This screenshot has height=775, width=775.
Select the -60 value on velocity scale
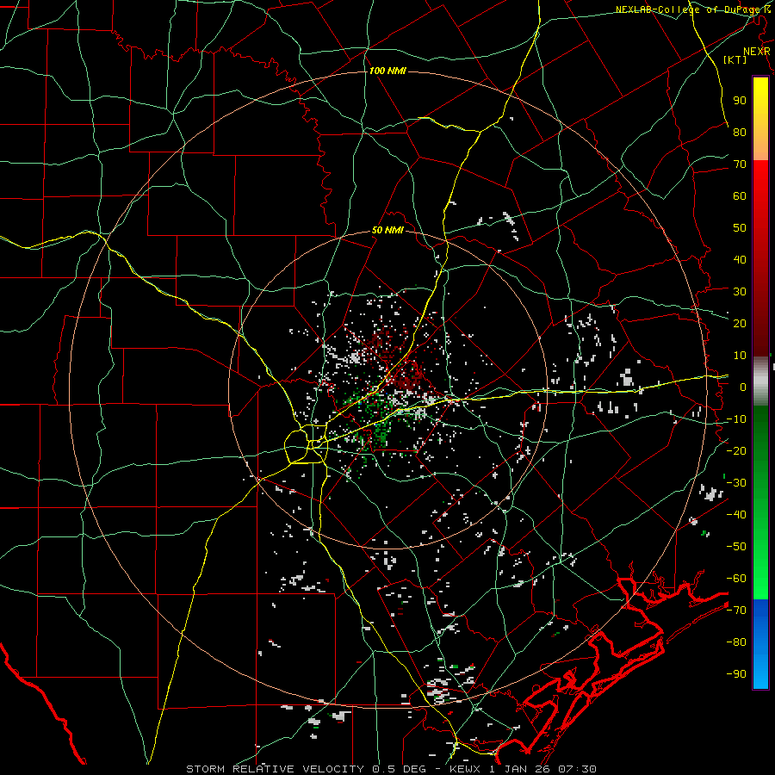click(x=736, y=579)
